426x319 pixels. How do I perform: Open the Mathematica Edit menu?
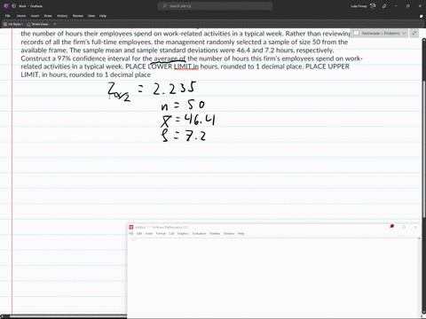(139, 234)
